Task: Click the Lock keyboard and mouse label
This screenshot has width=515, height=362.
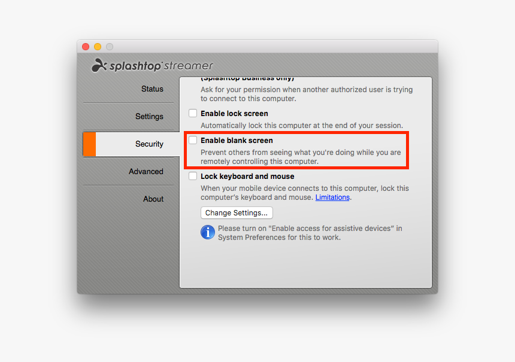Action: 247,177
